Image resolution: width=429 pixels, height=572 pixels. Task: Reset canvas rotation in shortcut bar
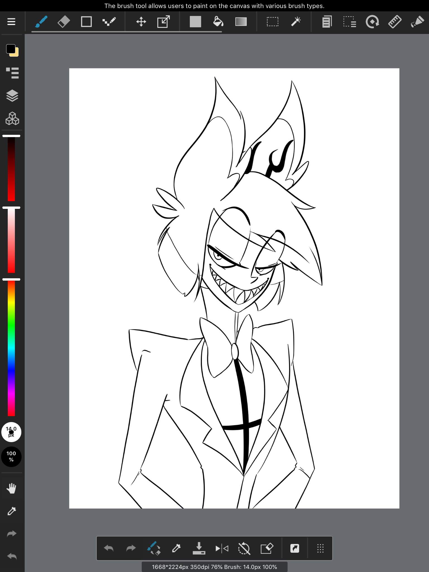[244, 549]
